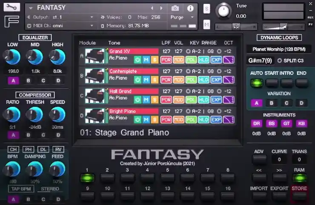Open velocity curve icon on Grand XV row
Screen dimensions: 315x205
[229, 60]
